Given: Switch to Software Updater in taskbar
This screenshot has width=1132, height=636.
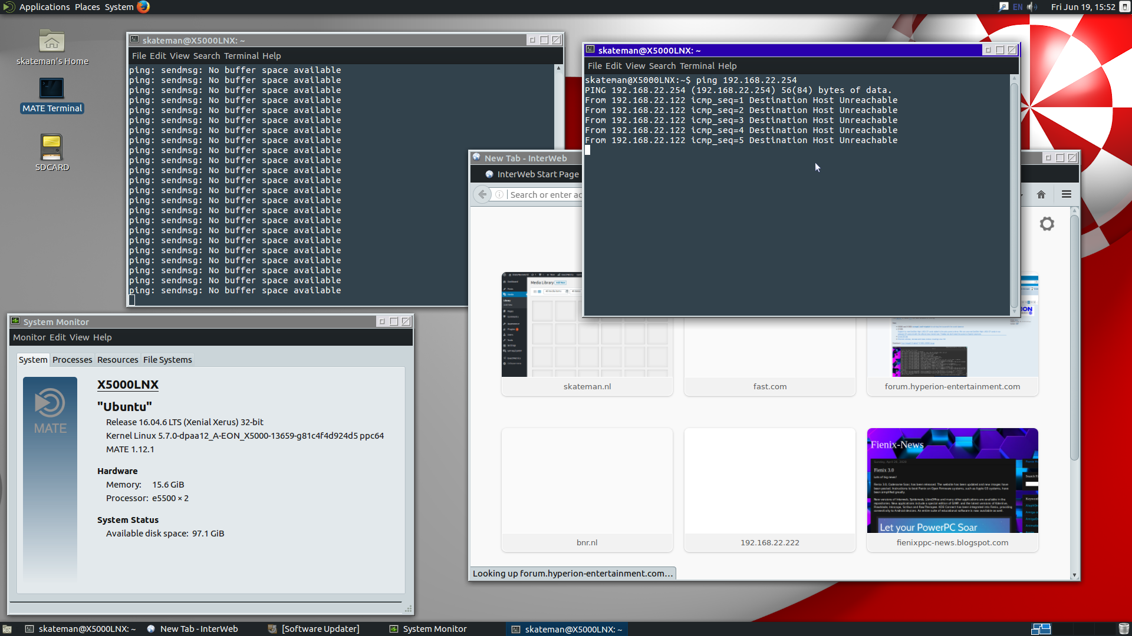Looking at the screenshot, I should click(320, 629).
